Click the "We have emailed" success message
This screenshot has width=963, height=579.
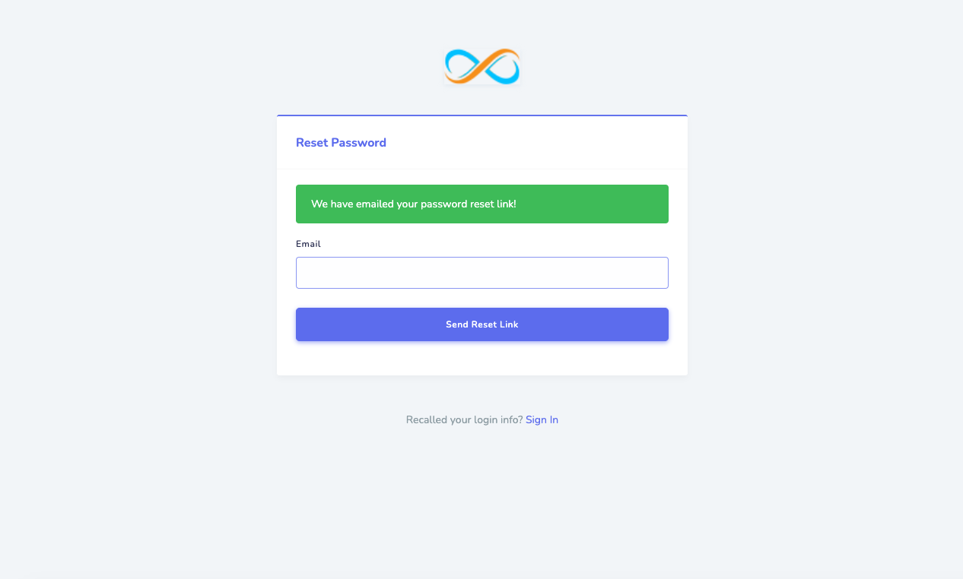pos(414,204)
